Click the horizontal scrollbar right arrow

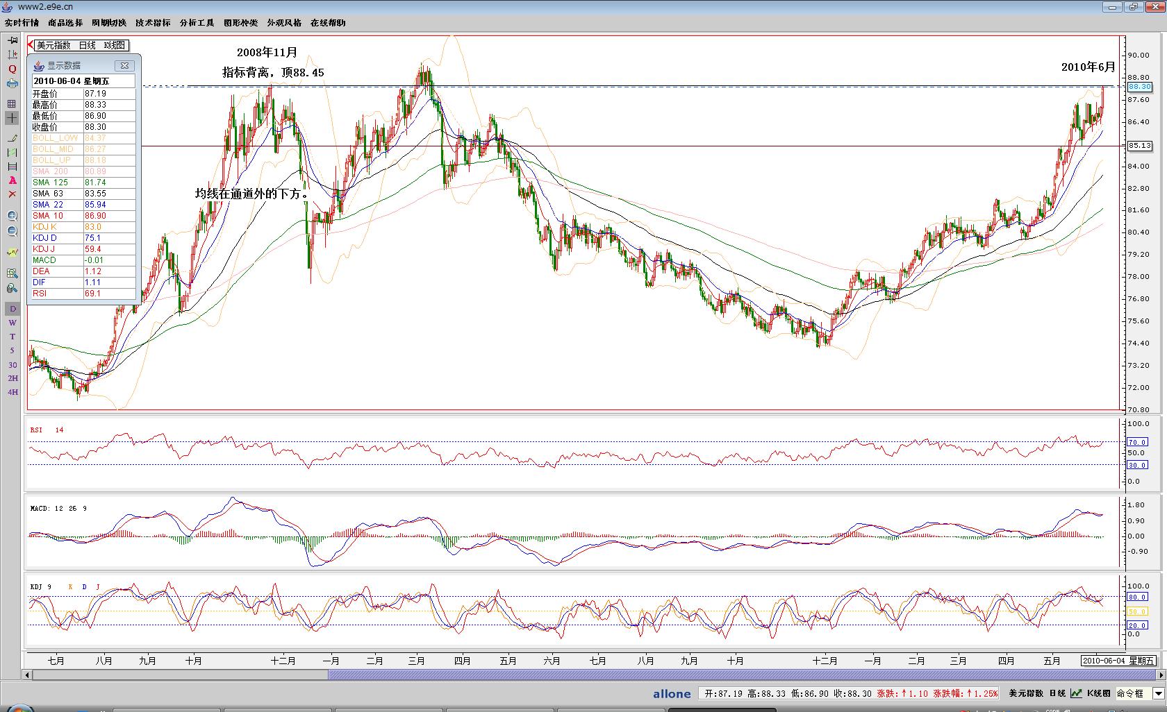[x=1160, y=675]
